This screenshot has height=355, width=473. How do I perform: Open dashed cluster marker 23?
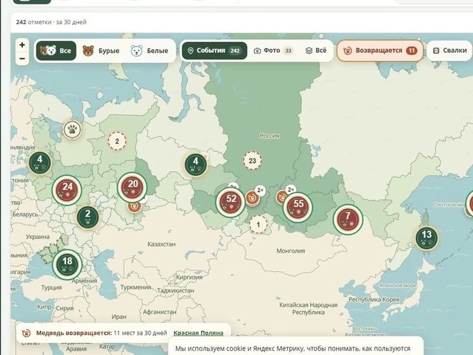(252, 161)
